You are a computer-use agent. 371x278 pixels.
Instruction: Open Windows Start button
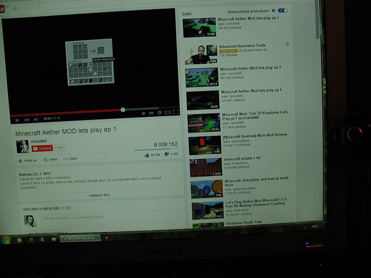(6, 241)
